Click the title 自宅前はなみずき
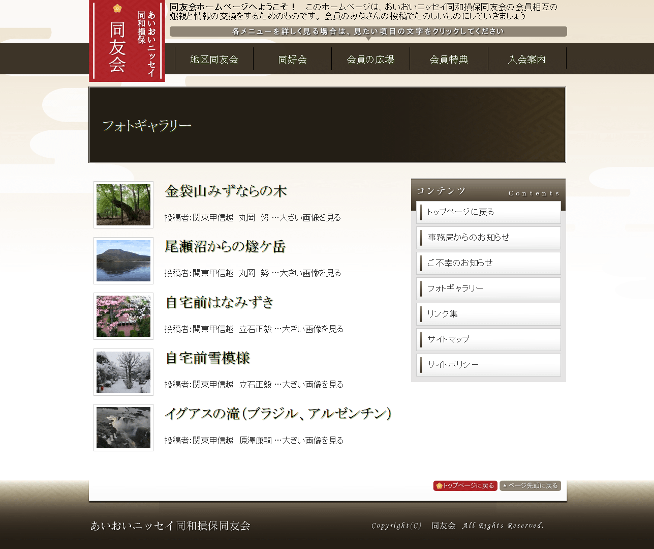The image size is (654, 549). pyautogui.click(x=220, y=303)
